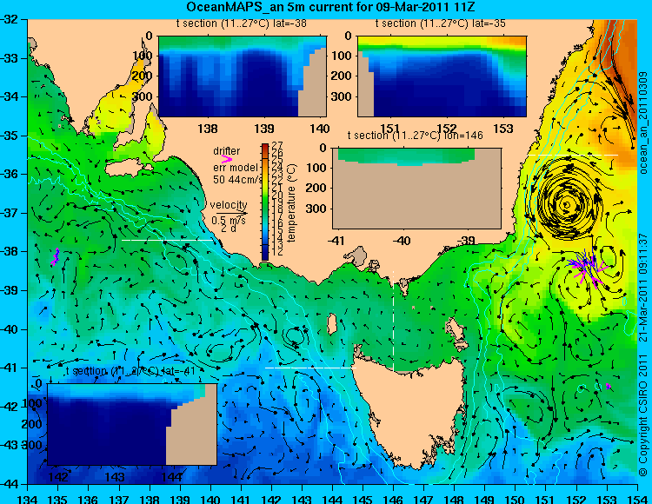Image resolution: width=652 pixels, height=504 pixels.
Task: Click main map longitude axis label '134'
Action: tap(27, 499)
